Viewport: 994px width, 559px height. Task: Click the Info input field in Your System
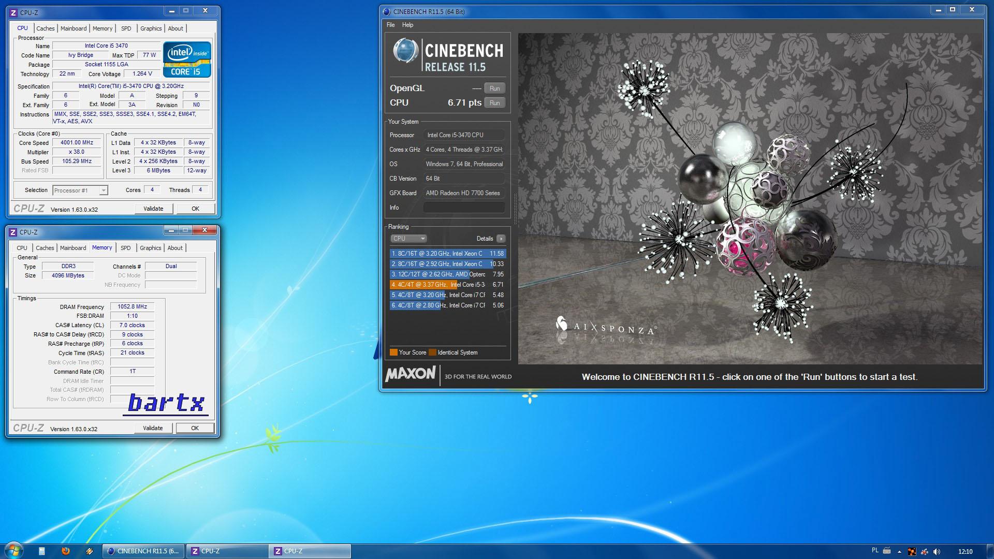(464, 208)
